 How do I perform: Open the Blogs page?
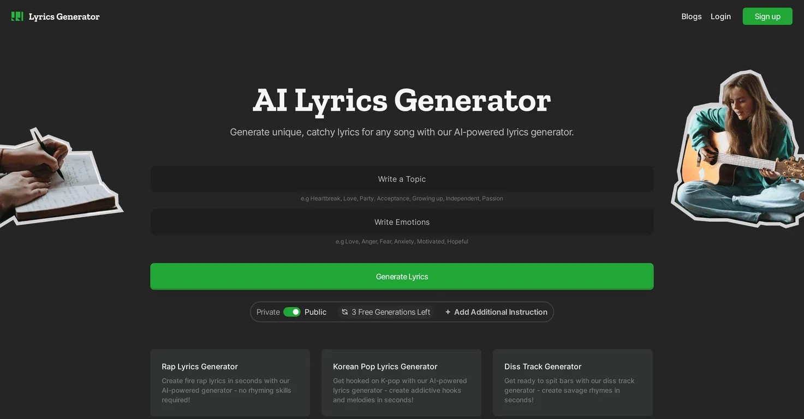click(x=692, y=16)
